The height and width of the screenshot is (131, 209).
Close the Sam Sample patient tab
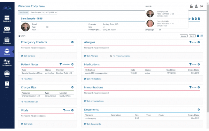tap(56, 13)
